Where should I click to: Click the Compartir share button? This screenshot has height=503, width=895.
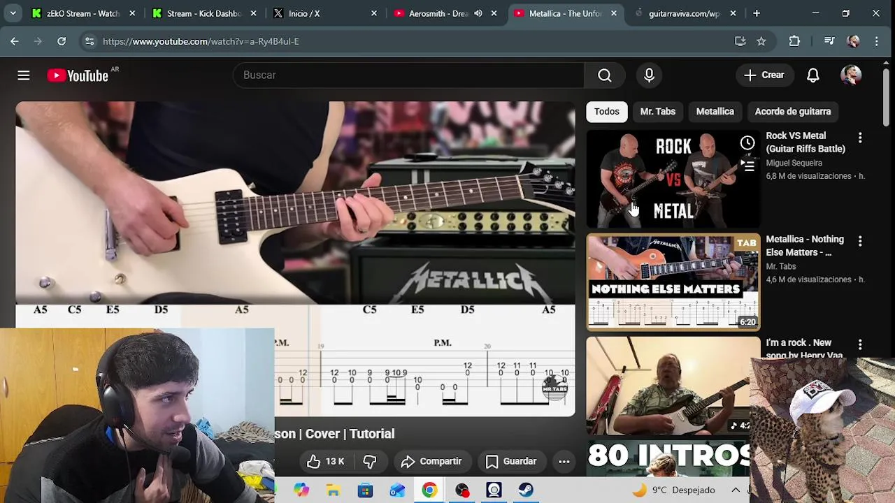(x=431, y=461)
